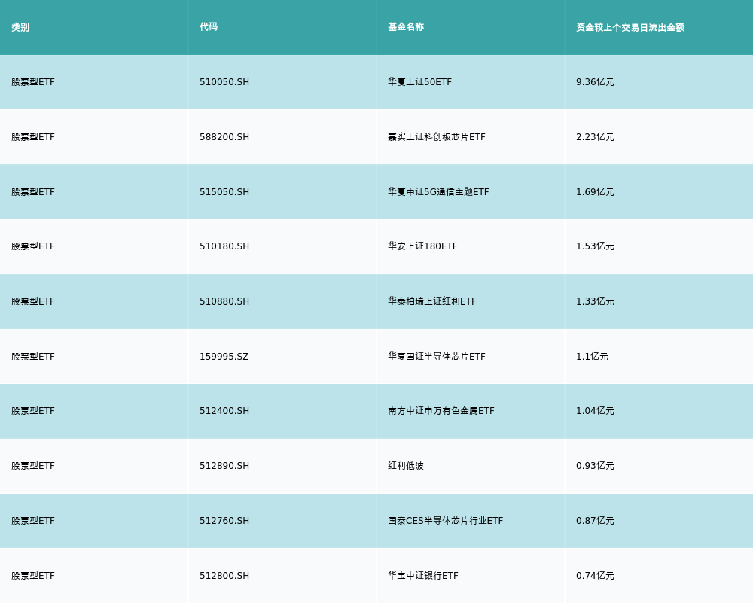Click 南方中证申万有色金属ETF fund name
The height and width of the screenshot is (603, 753).
441,411
